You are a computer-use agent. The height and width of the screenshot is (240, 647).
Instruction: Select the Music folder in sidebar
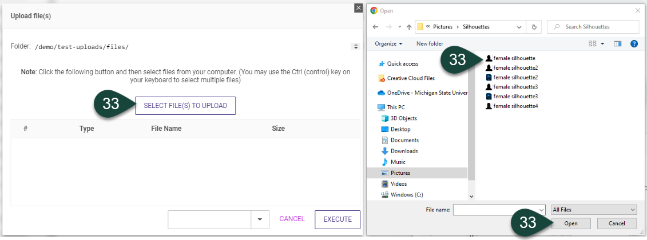tap(398, 162)
